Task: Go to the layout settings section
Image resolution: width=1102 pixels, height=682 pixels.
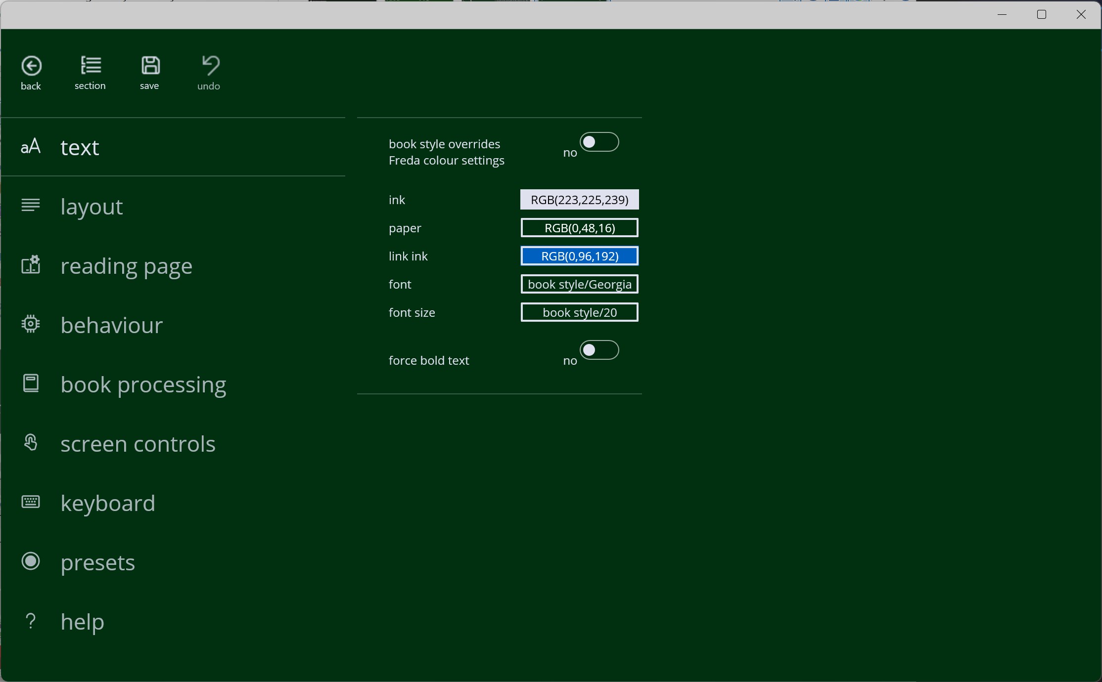Action: [92, 207]
